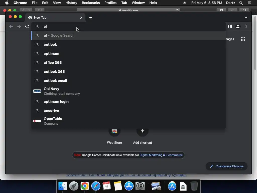Open Preview from the Dock
The height and width of the screenshot is (193, 257).
[x=156, y=186]
